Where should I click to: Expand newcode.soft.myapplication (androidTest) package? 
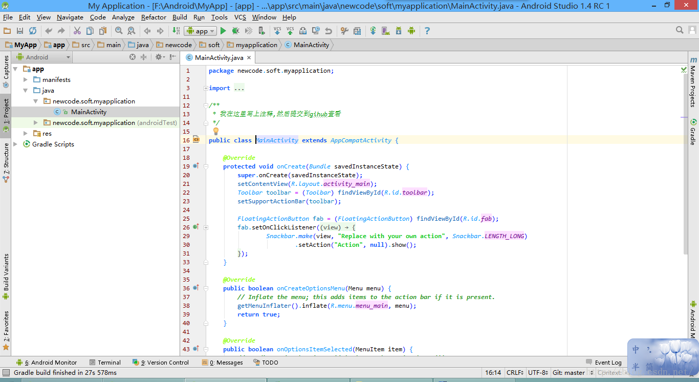[x=35, y=122]
